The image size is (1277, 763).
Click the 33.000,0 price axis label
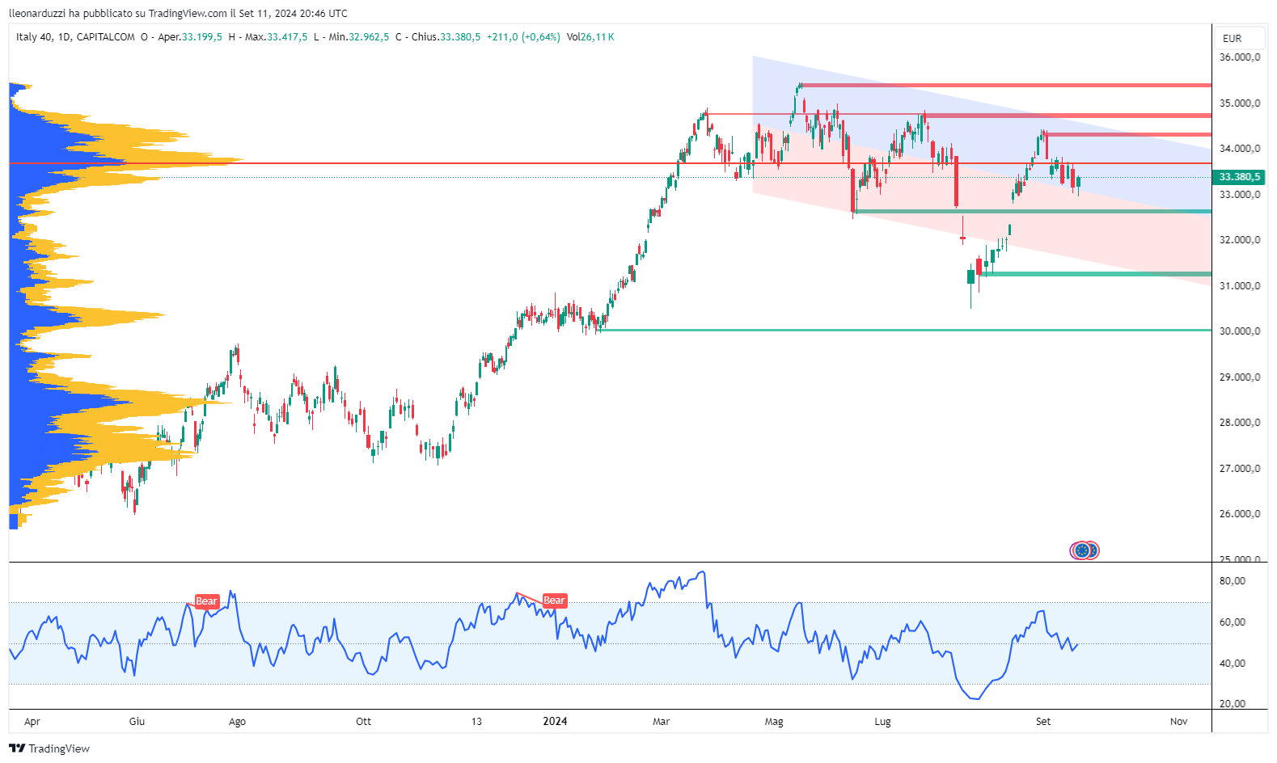[1240, 195]
